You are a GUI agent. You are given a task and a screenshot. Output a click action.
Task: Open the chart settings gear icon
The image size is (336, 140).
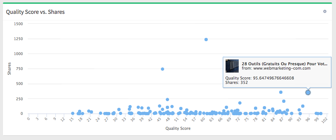(325, 11)
